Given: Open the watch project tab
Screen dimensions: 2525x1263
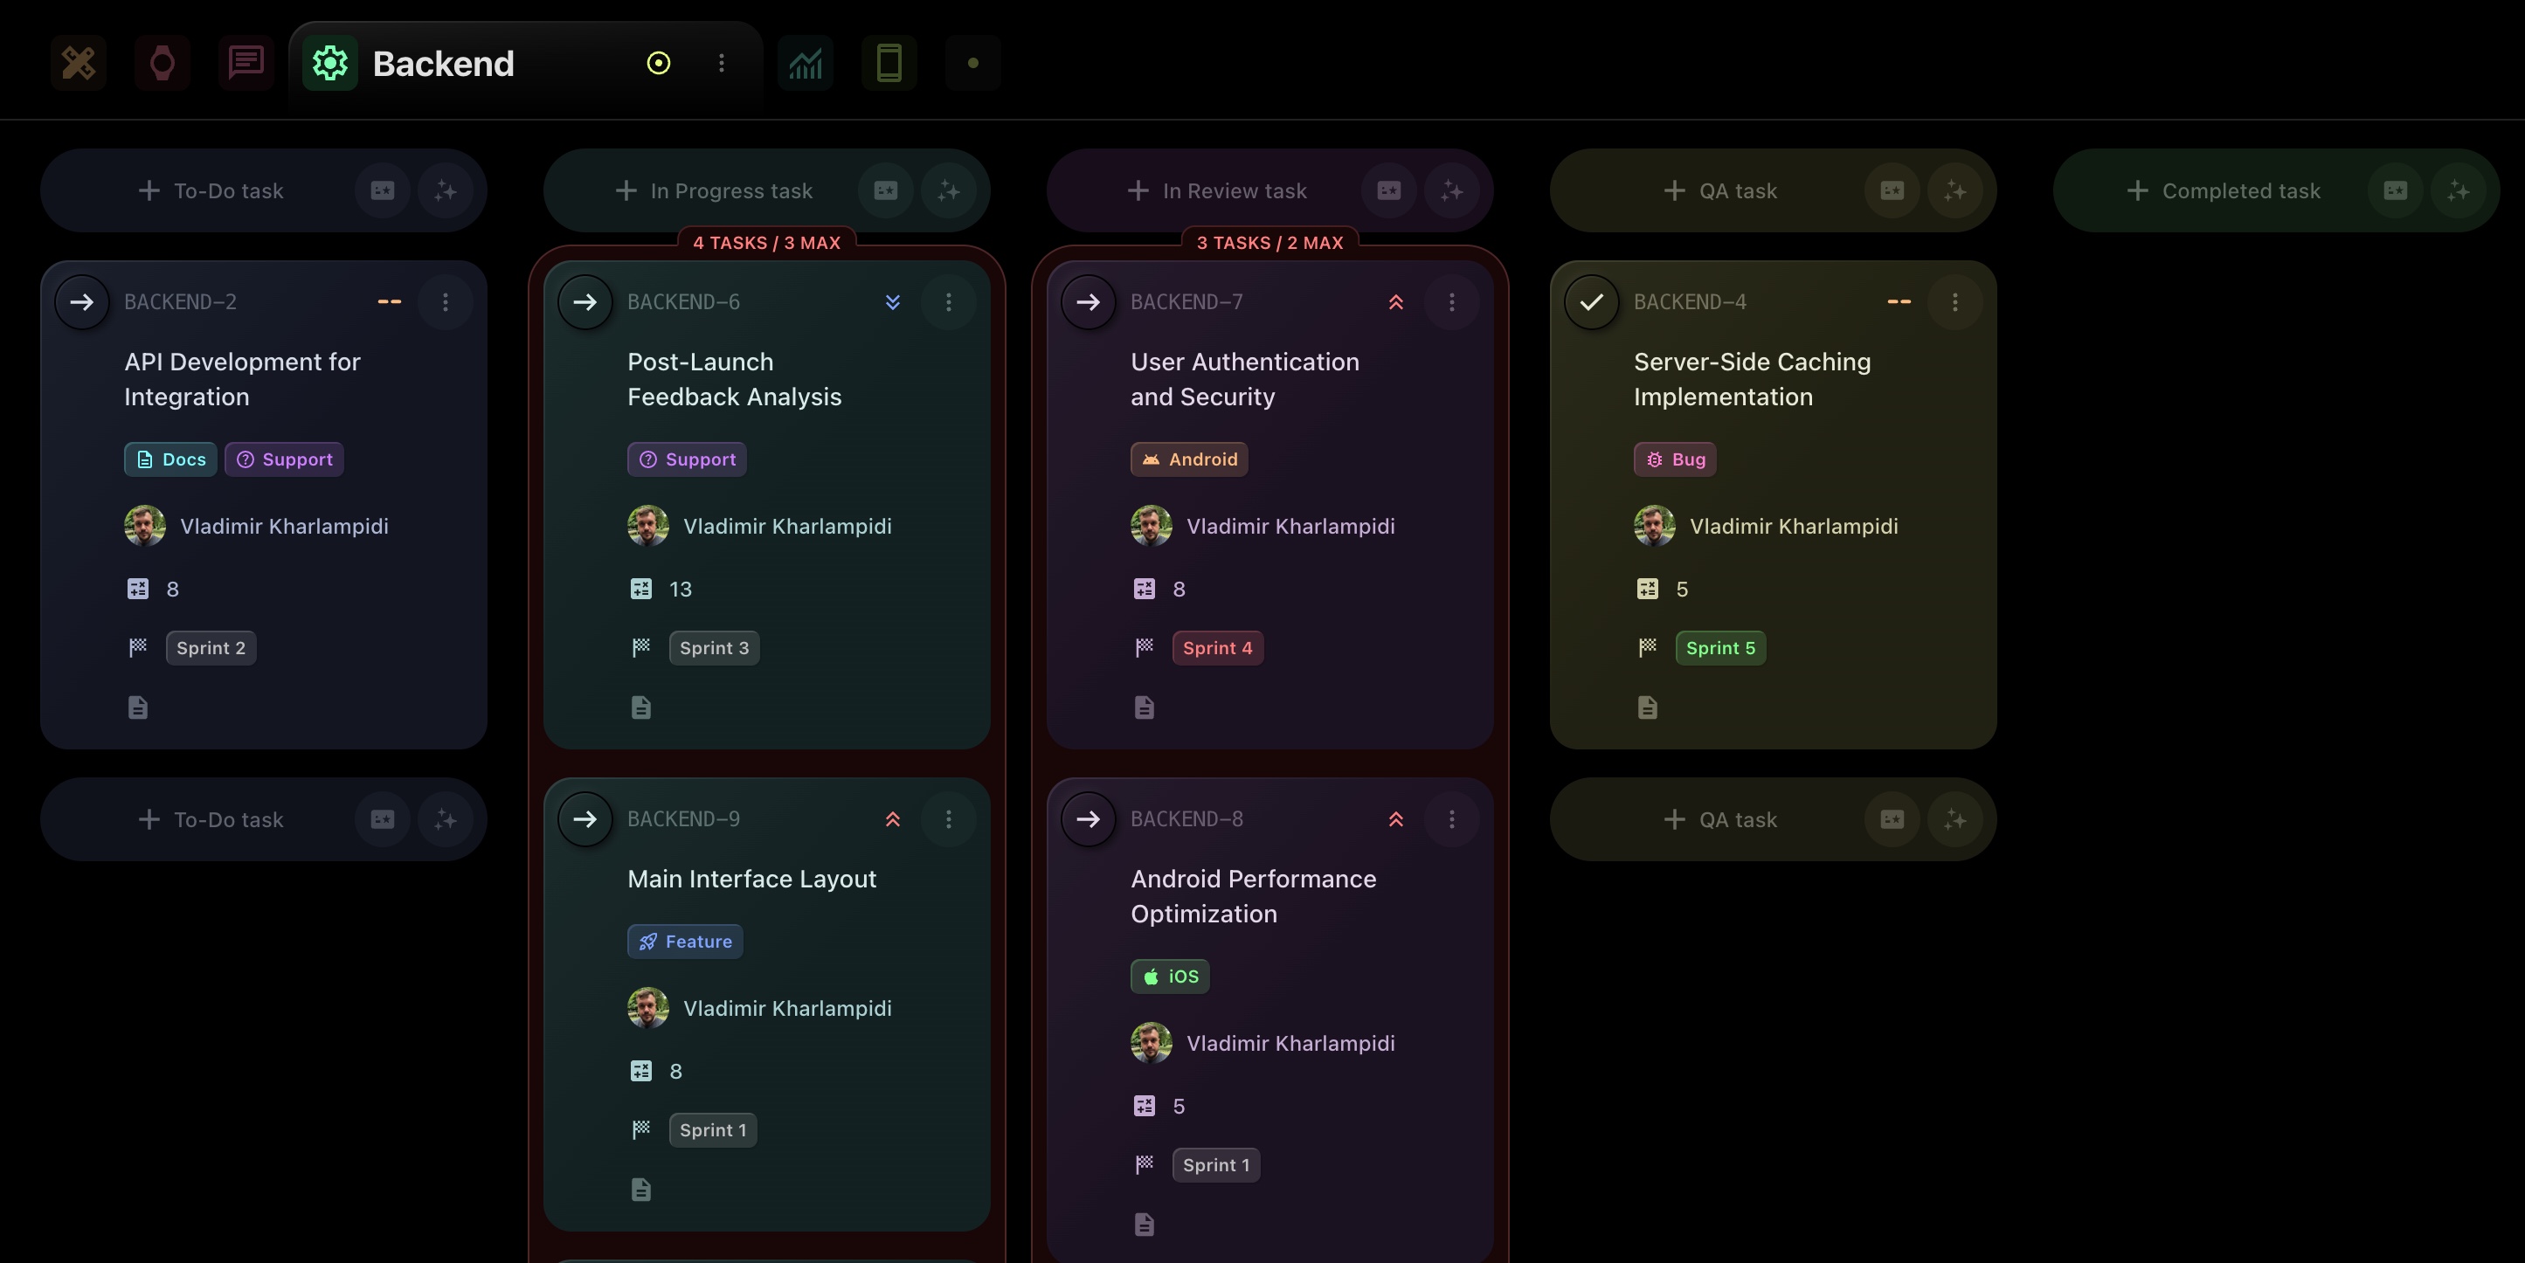Looking at the screenshot, I should pyautogui.click(x=163, y=63).
